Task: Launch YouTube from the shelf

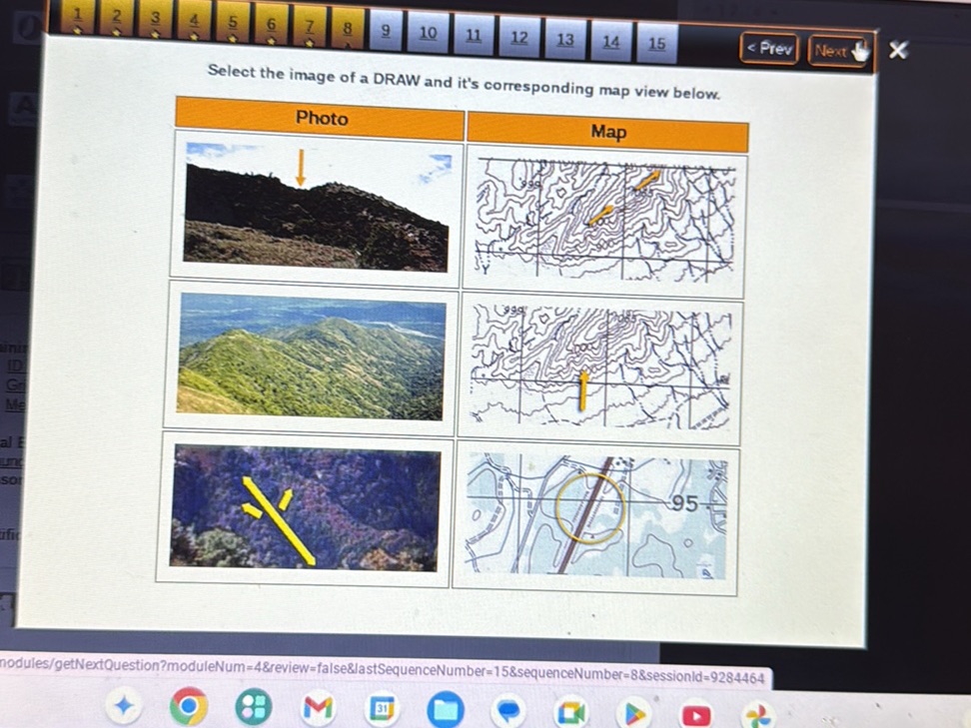Action: (696, 715)
